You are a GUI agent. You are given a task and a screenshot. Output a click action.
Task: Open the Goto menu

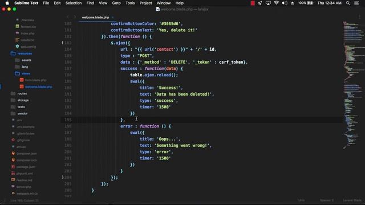tap(116, 3)
